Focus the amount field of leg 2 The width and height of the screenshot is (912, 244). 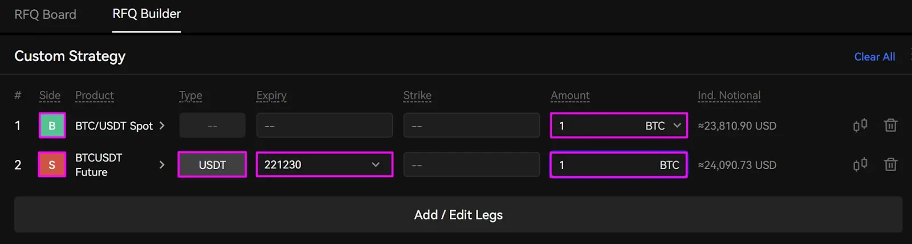click(618, 164)
